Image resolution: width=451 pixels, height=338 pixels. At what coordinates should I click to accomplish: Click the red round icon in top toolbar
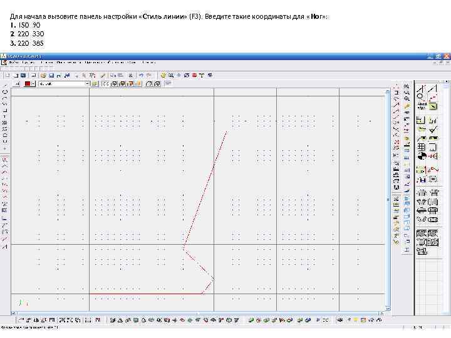click(x=194, y=75)
